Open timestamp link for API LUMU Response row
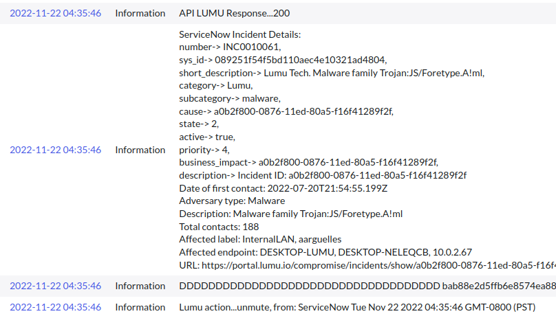 (55, 13)
